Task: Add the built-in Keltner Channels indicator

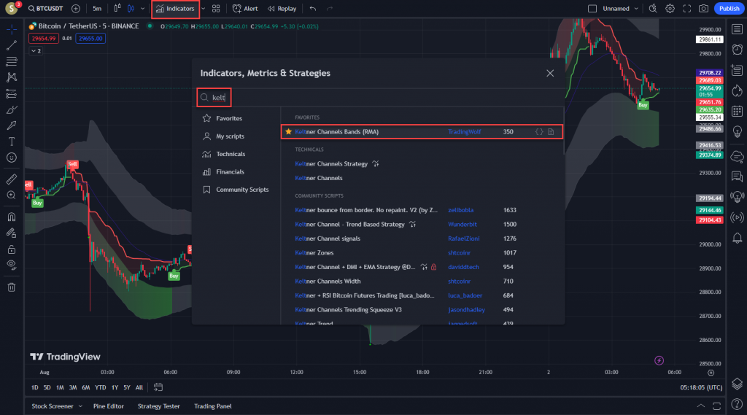Action: click(x=319, y=178)
